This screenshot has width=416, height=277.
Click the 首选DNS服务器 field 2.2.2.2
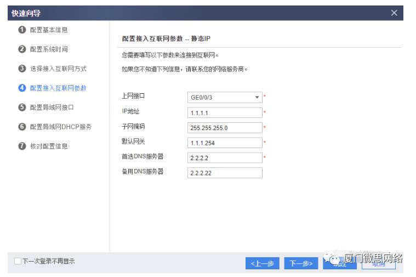[x=225, y=158]
